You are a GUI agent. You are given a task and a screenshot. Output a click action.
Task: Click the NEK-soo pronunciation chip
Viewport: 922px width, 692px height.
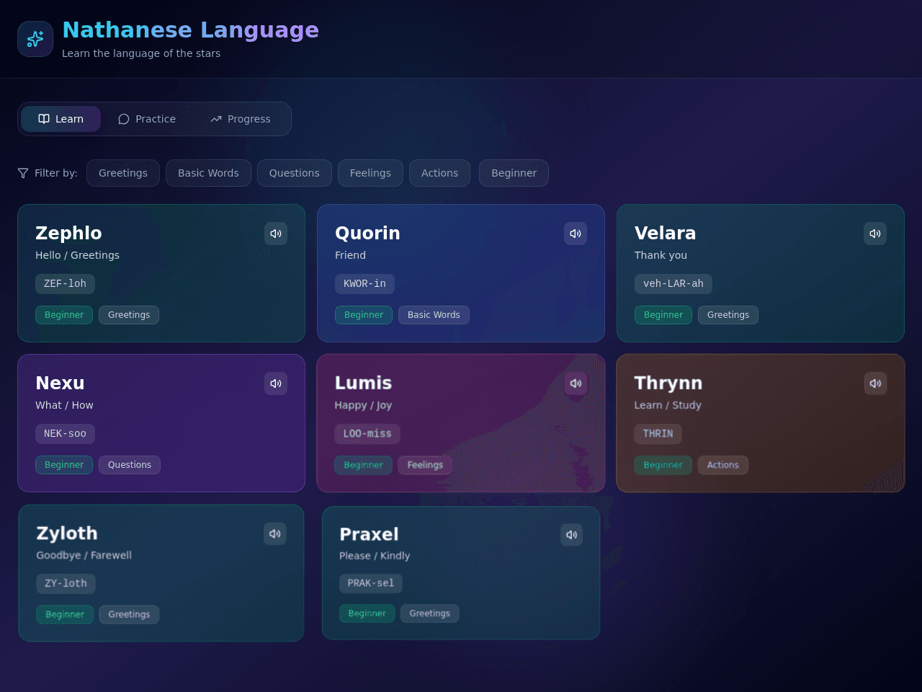(65, 434)
